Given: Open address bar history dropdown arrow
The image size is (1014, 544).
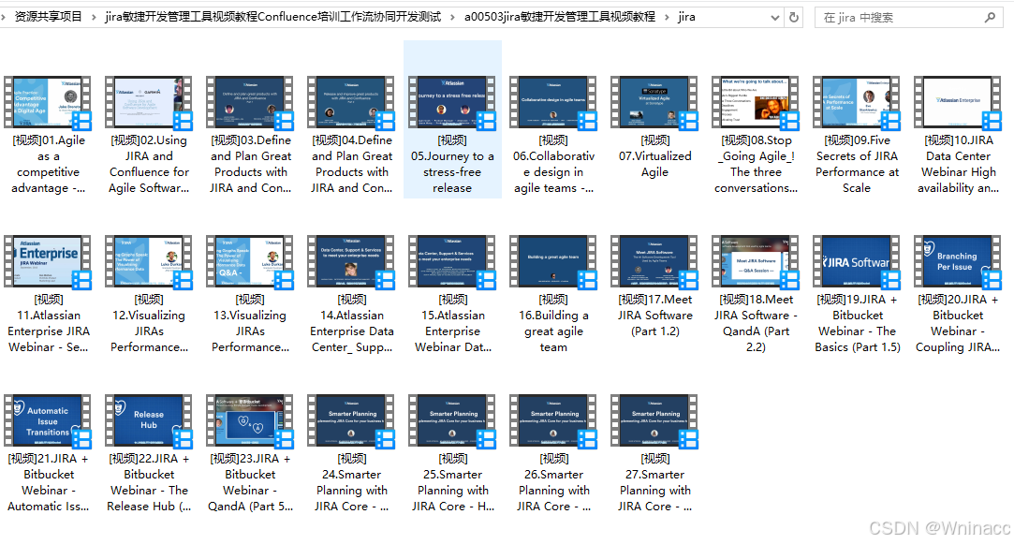Looking at the screenshot, I should tap(774, 18).
